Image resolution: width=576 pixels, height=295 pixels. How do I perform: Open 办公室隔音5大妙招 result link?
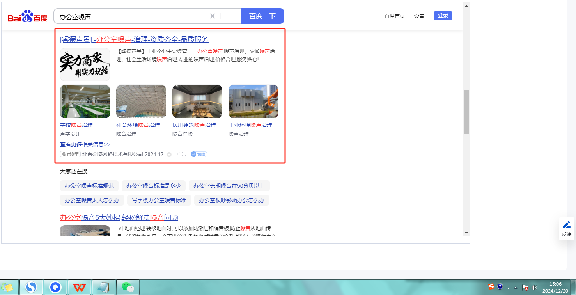pos(119,217)
